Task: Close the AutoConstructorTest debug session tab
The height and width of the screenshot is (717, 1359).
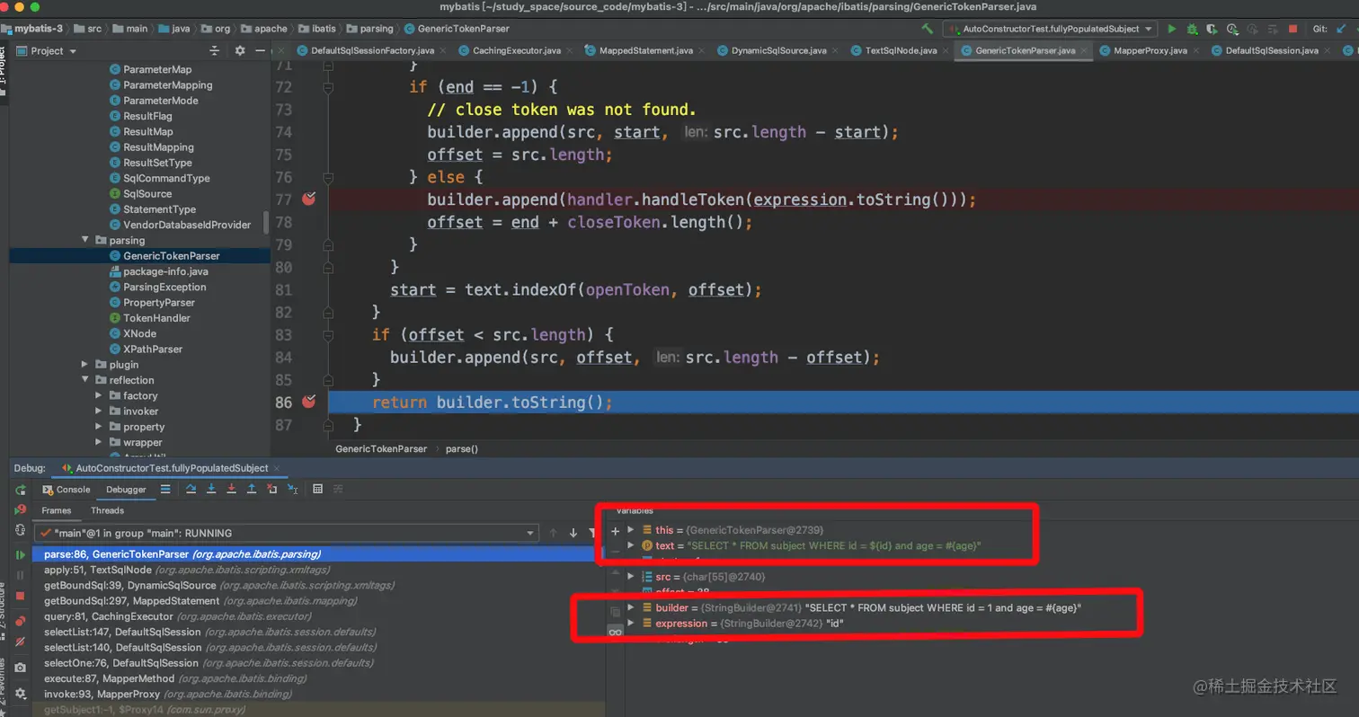Action: [x=277, y=468]
